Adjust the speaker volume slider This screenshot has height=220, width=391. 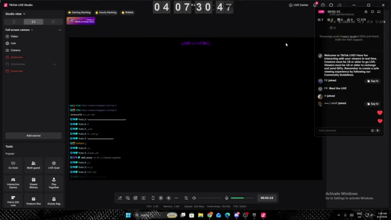click(x=210, y=198)
